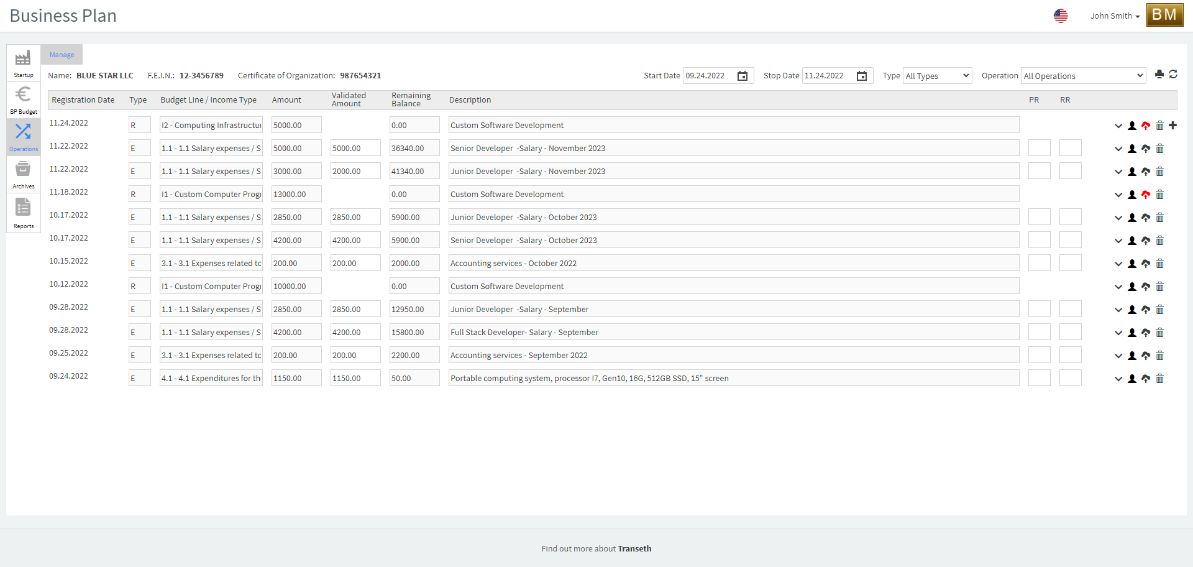Viewport: 1193px width, 567px height.
Task: Follow the Transeth link in the footer
Action: (x=634, y=548)
